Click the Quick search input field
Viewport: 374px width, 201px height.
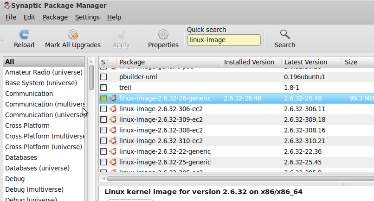pyautogui.click(x=224, y=40)
